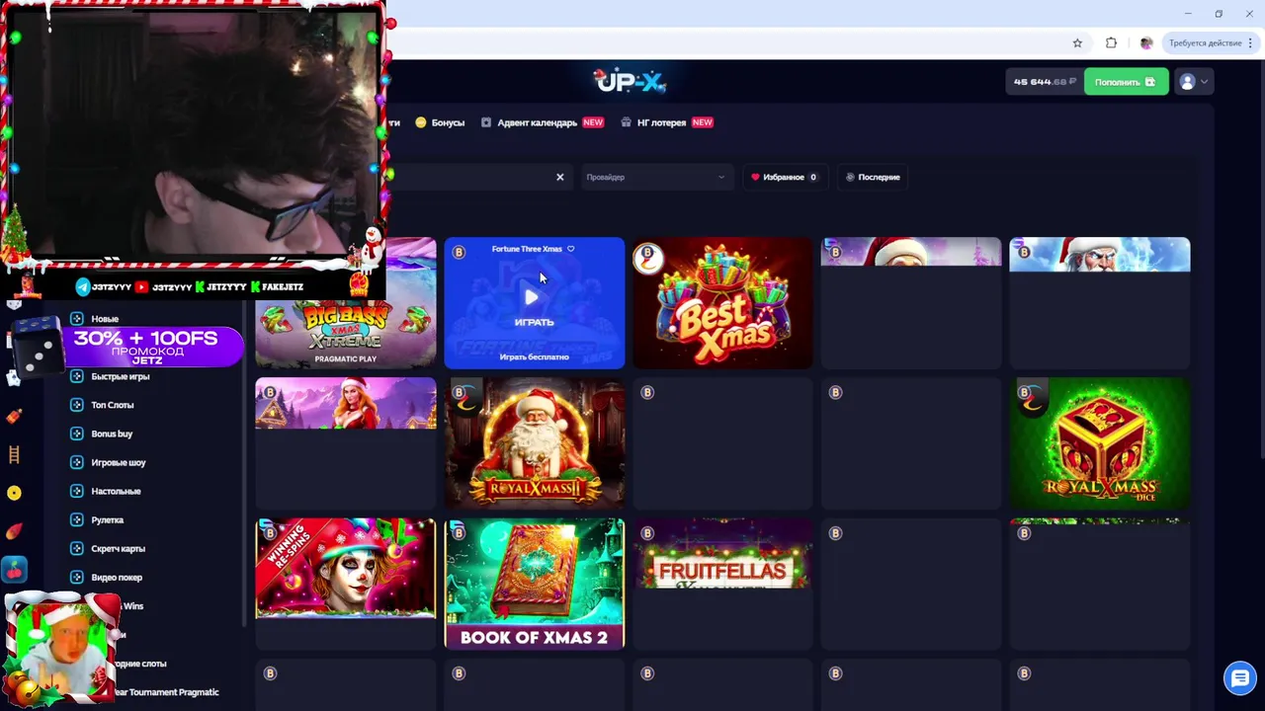Click the calendar icon beside Адвент календарь
Image resolution: width=1265 pixels, height=711 pixels.
coord(486,122)
